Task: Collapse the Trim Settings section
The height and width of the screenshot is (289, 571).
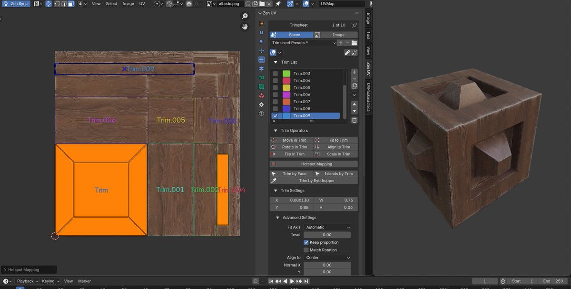Action: pos(275,191)
